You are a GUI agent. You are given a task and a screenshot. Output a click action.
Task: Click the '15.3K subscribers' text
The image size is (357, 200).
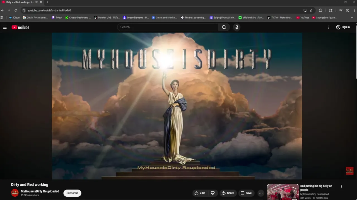30,195
